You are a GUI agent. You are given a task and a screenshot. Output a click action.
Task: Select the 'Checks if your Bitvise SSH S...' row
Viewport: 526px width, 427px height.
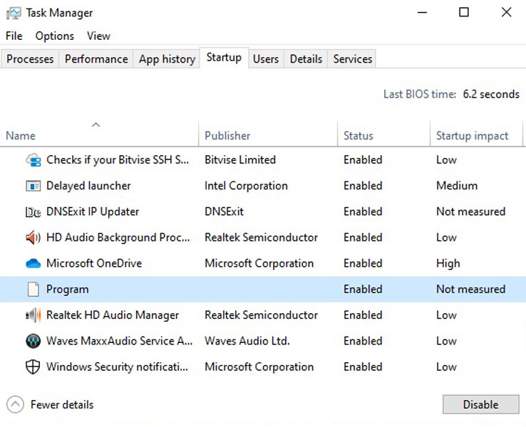pos(263,160)
